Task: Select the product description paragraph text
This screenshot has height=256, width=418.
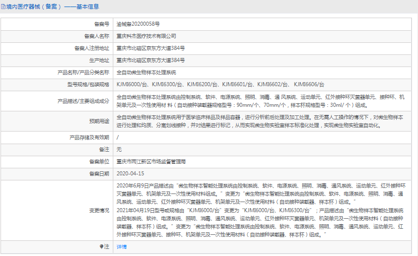Action: click(x=260, y=101)
